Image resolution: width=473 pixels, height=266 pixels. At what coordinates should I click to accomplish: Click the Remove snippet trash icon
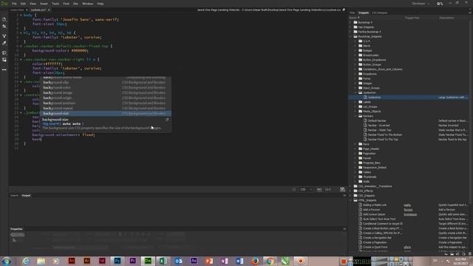click(470, 254)
